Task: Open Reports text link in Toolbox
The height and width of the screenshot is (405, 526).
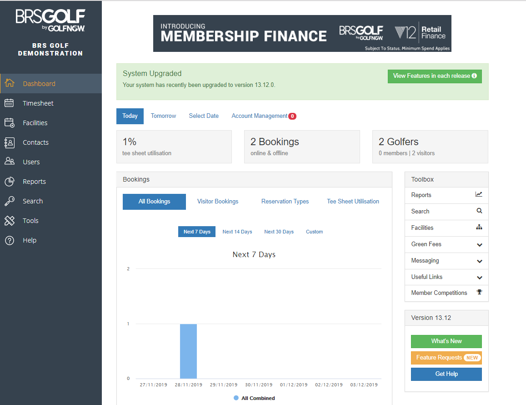Action: coord(421,195)
